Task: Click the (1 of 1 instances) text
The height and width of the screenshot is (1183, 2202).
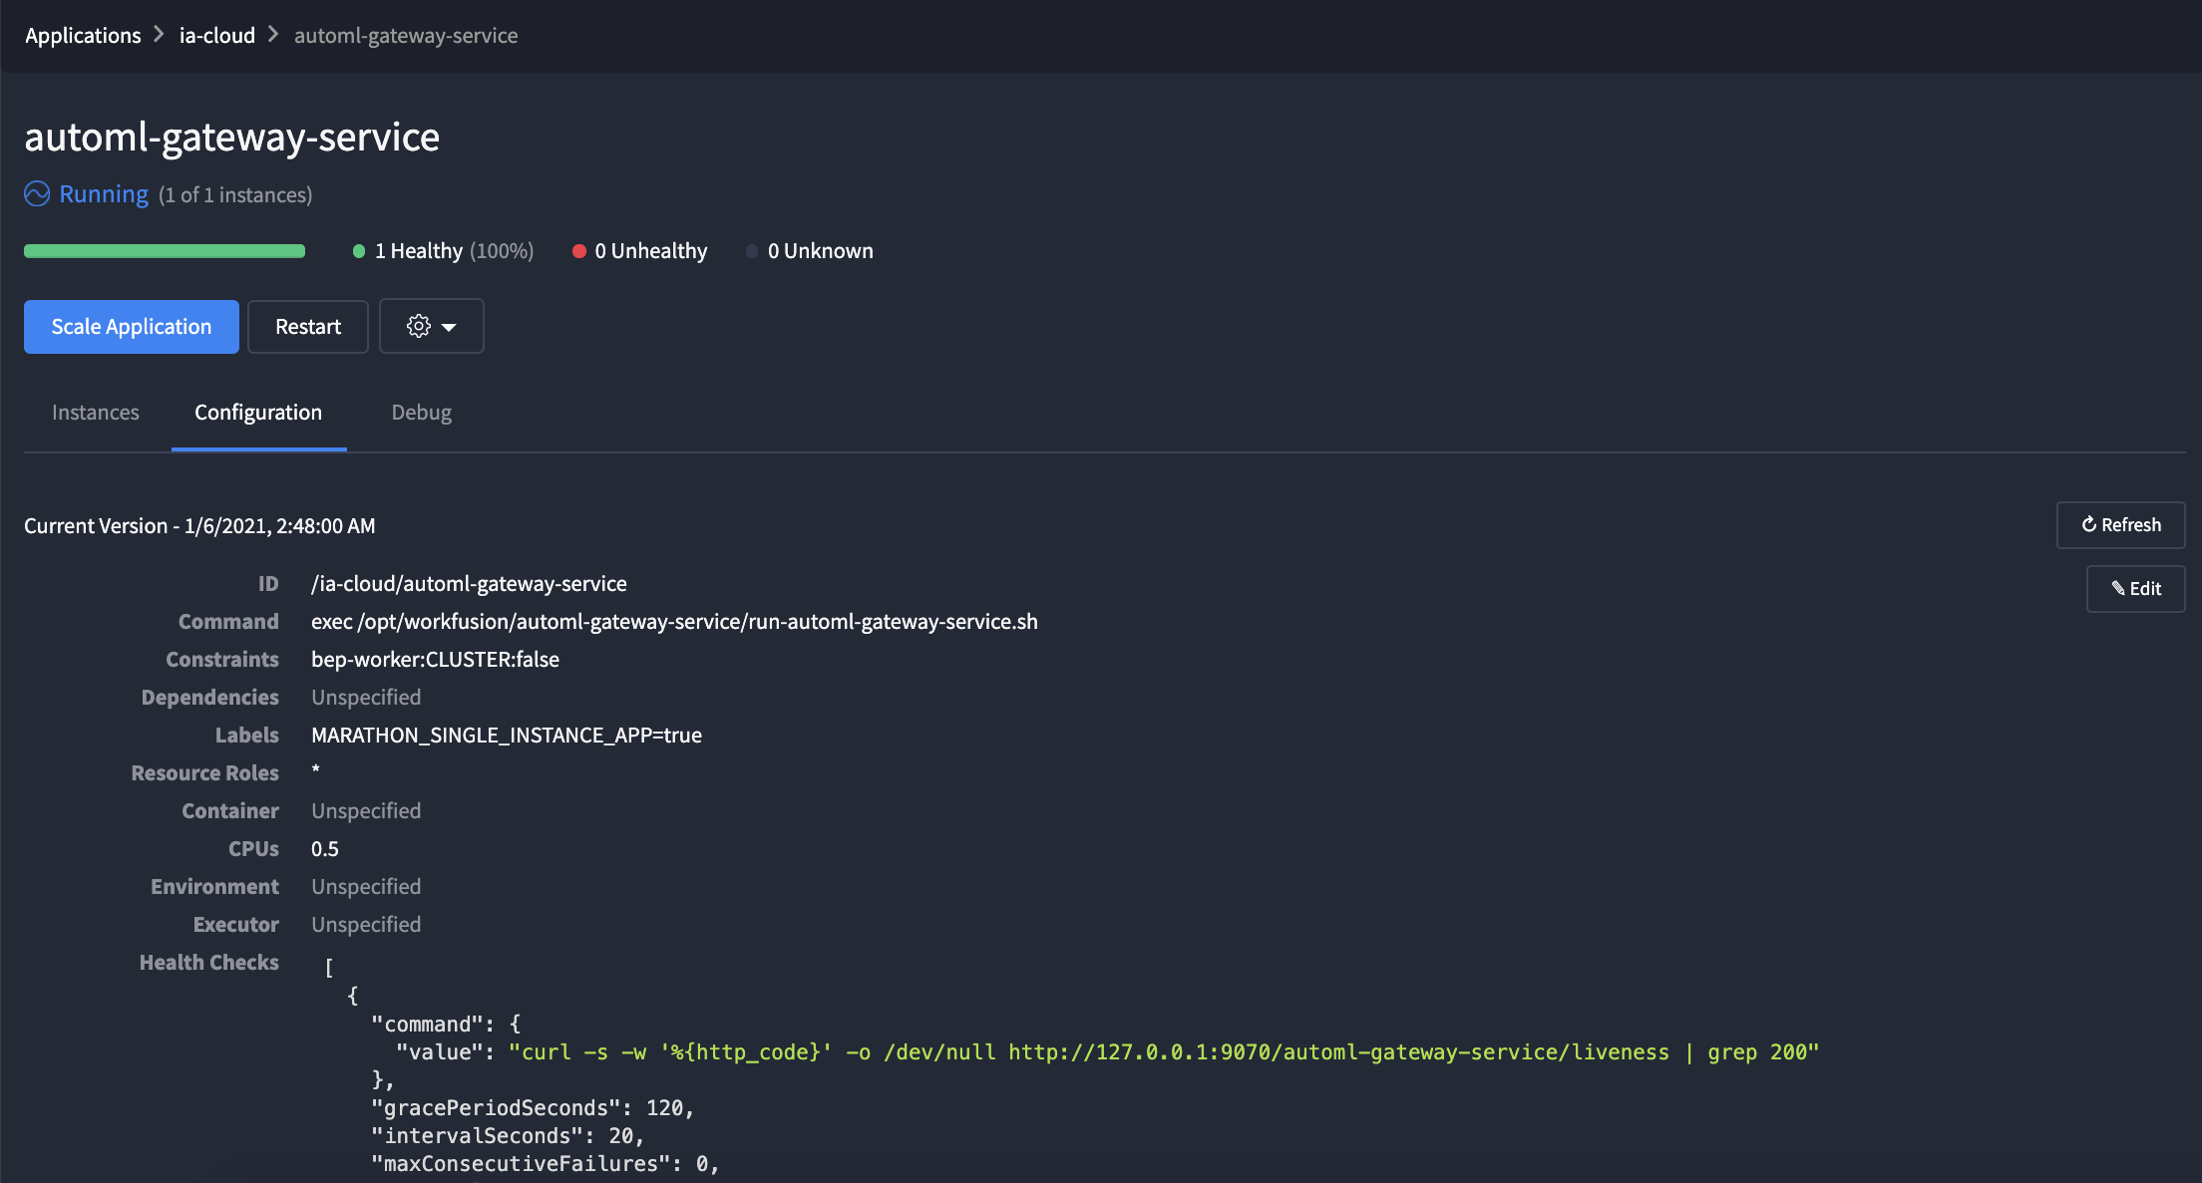Action: (x=235, y=194)
